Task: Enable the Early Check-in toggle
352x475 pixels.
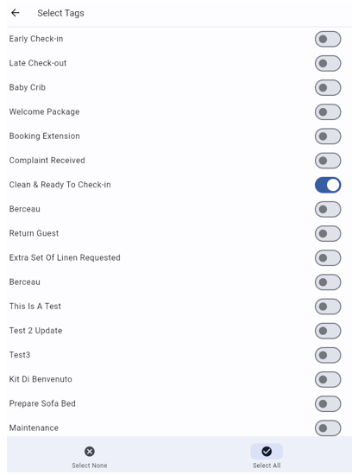Action: (x=328, y=39)
